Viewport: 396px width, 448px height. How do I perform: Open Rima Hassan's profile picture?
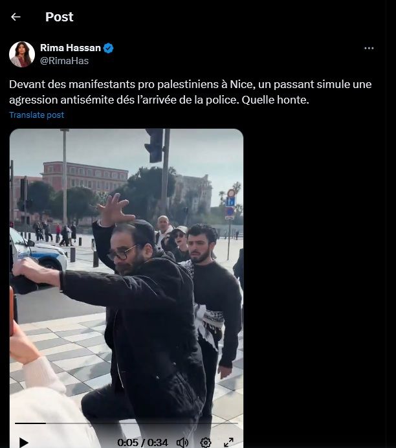[22, 54]
